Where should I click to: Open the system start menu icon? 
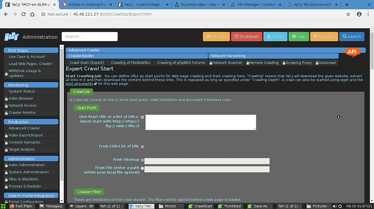point(3,206)
